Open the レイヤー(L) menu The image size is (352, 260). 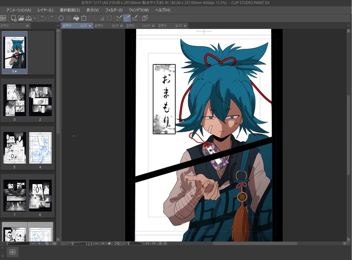click(x=45, y=10)
